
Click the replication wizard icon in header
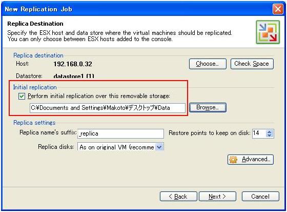pyautogui.click(x=268, y=32)
